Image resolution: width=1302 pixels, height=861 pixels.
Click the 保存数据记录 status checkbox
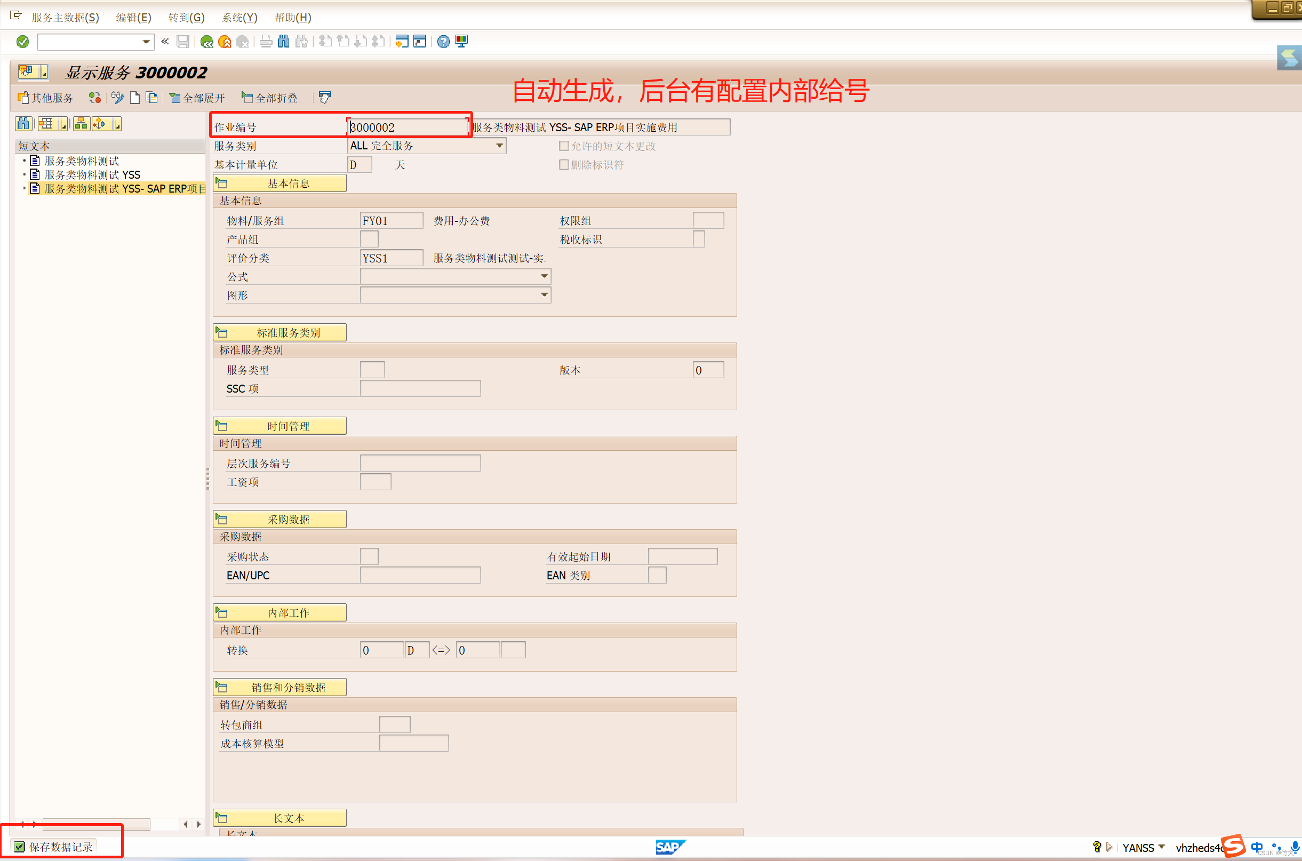tap(20, 847)
